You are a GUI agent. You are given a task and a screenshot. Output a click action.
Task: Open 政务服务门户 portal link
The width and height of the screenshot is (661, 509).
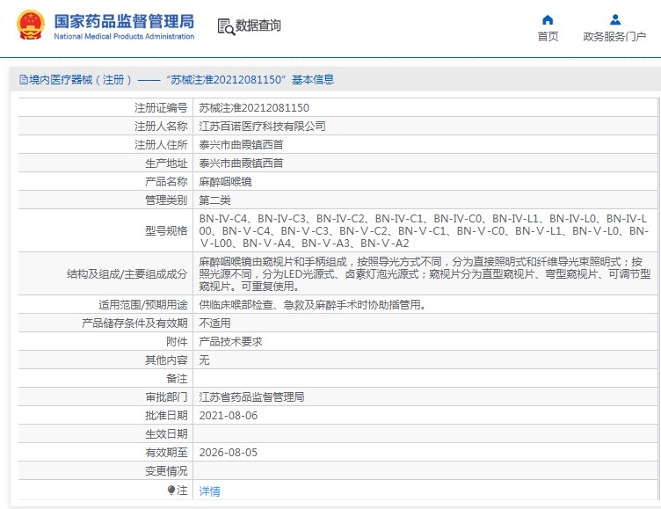pyautogui.click(x=614, y=37)
